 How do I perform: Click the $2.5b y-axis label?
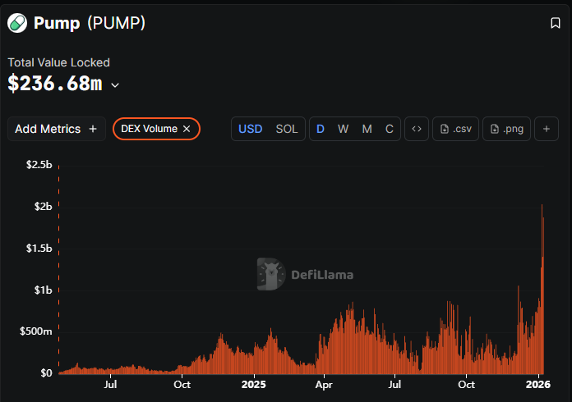39,165
